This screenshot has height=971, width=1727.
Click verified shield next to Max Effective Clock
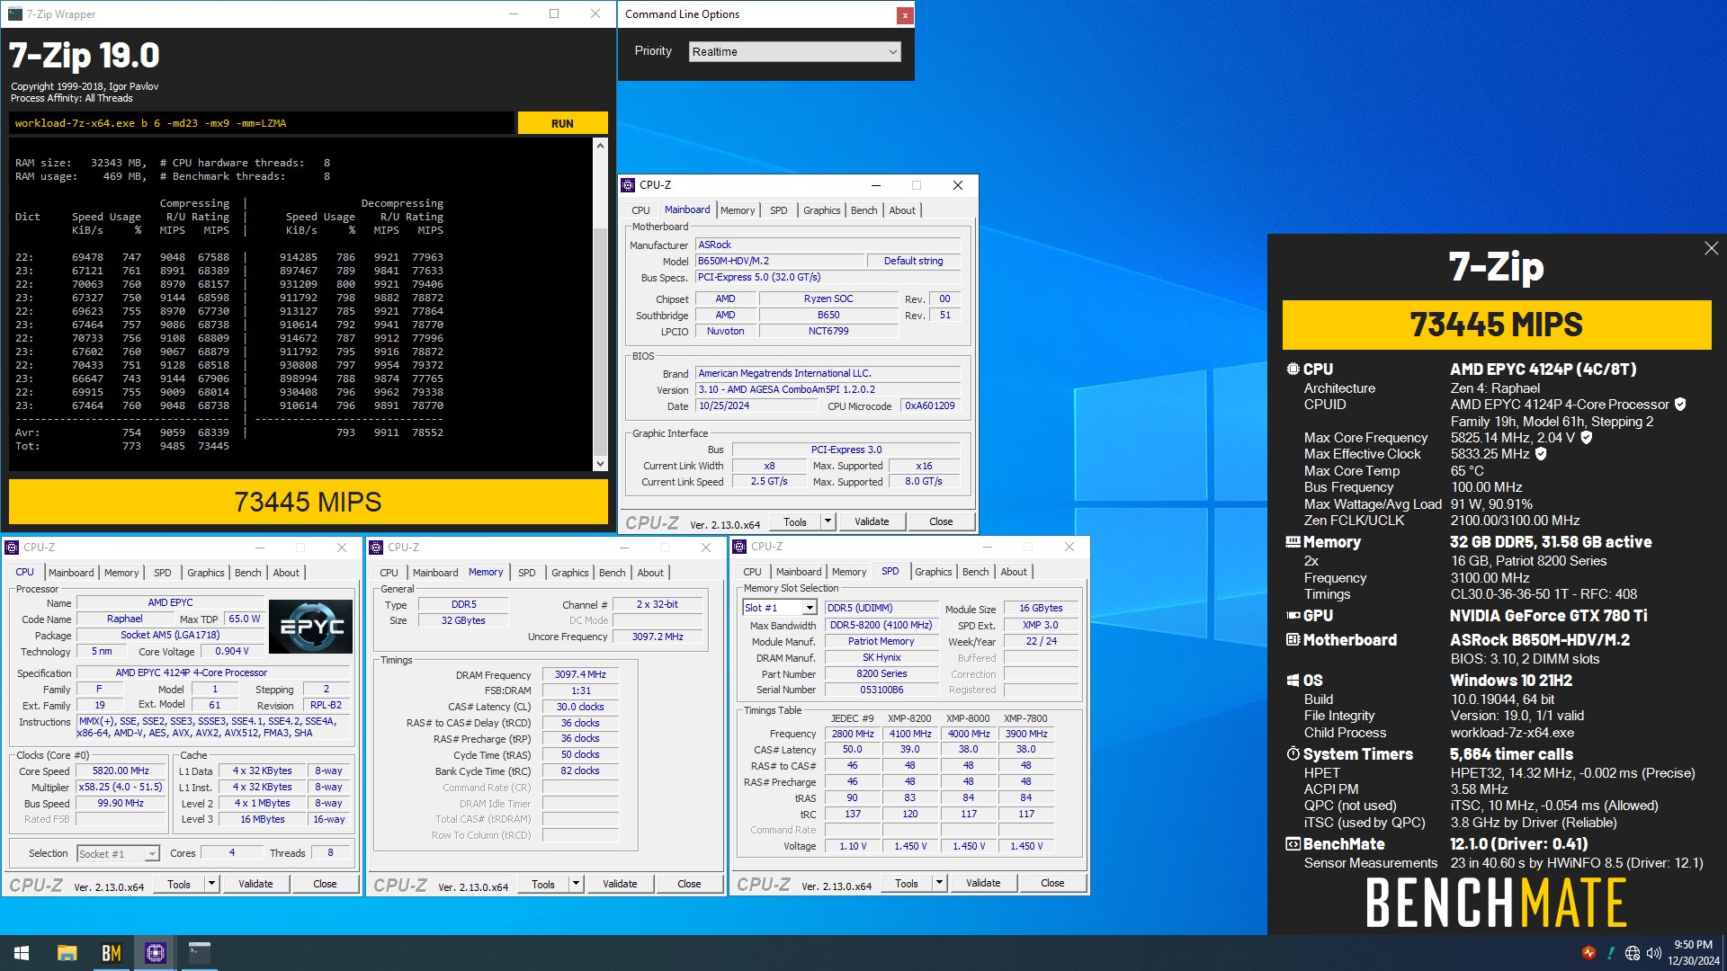[x=1541, y=454]
